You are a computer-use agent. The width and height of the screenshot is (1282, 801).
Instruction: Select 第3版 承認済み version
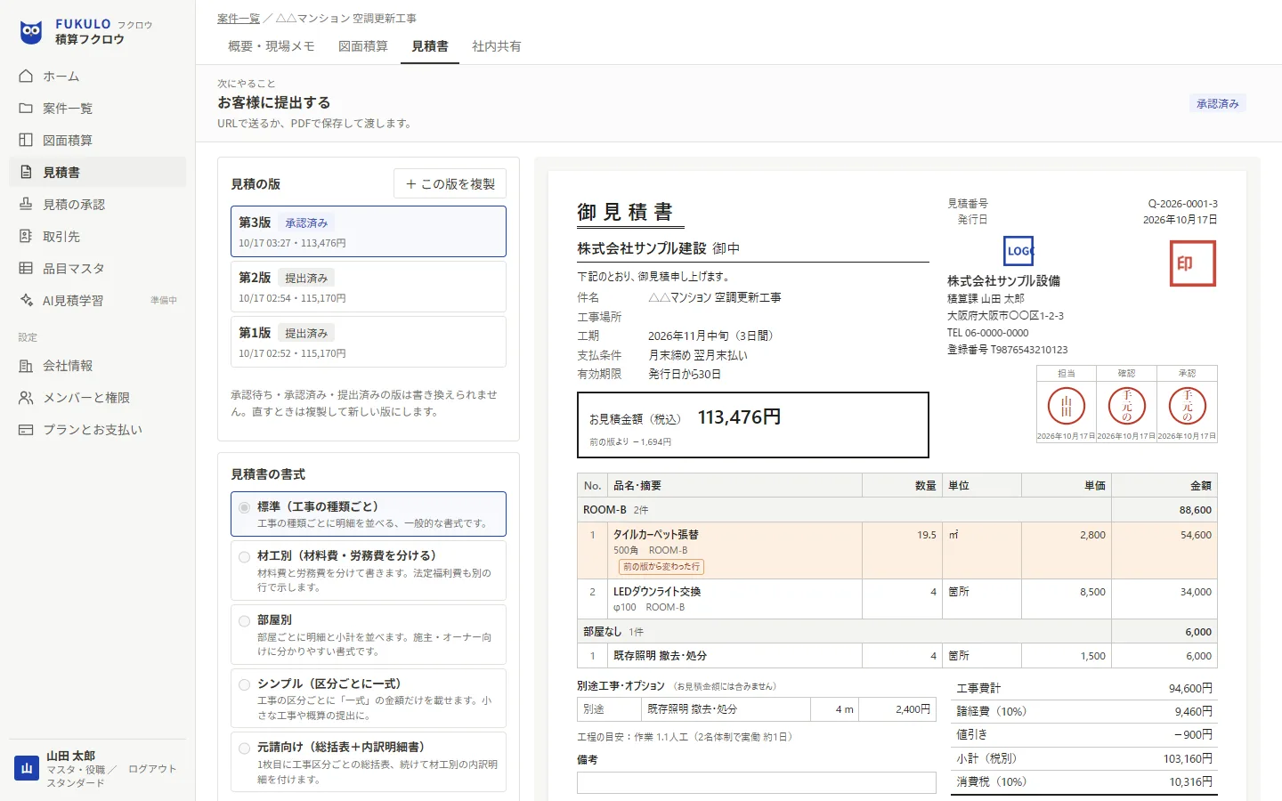coord(369,231)
